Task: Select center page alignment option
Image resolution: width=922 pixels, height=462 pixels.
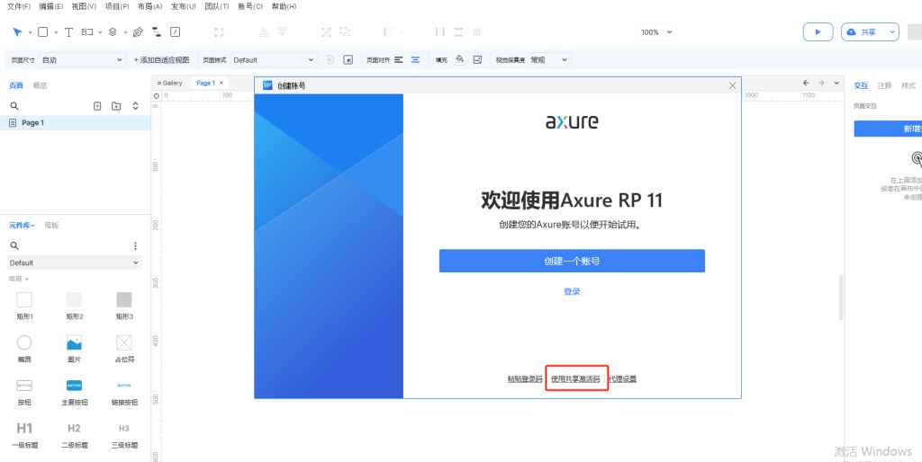Action: coord(415,60)
